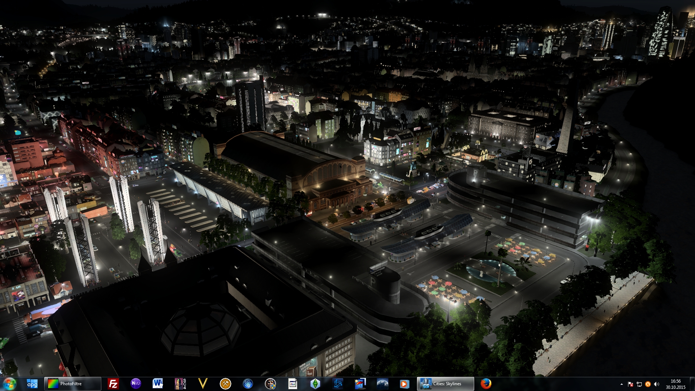This screenshot has width=695, height=391.
Task: Launch the golden V game icon
Action: [203, 384]
